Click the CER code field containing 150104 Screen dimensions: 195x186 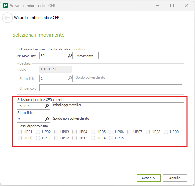(x=30, y=106)
